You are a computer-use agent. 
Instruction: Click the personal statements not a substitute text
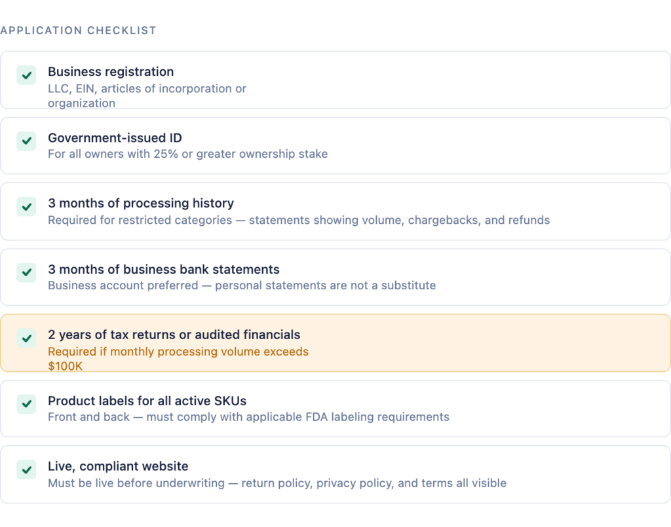click(242, 286)
